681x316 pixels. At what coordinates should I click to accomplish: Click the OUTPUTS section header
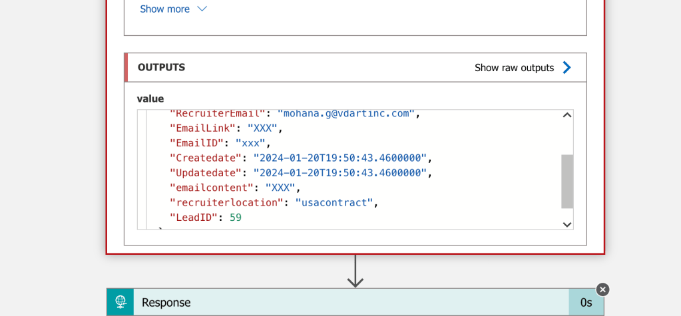[x=355, y=67]
